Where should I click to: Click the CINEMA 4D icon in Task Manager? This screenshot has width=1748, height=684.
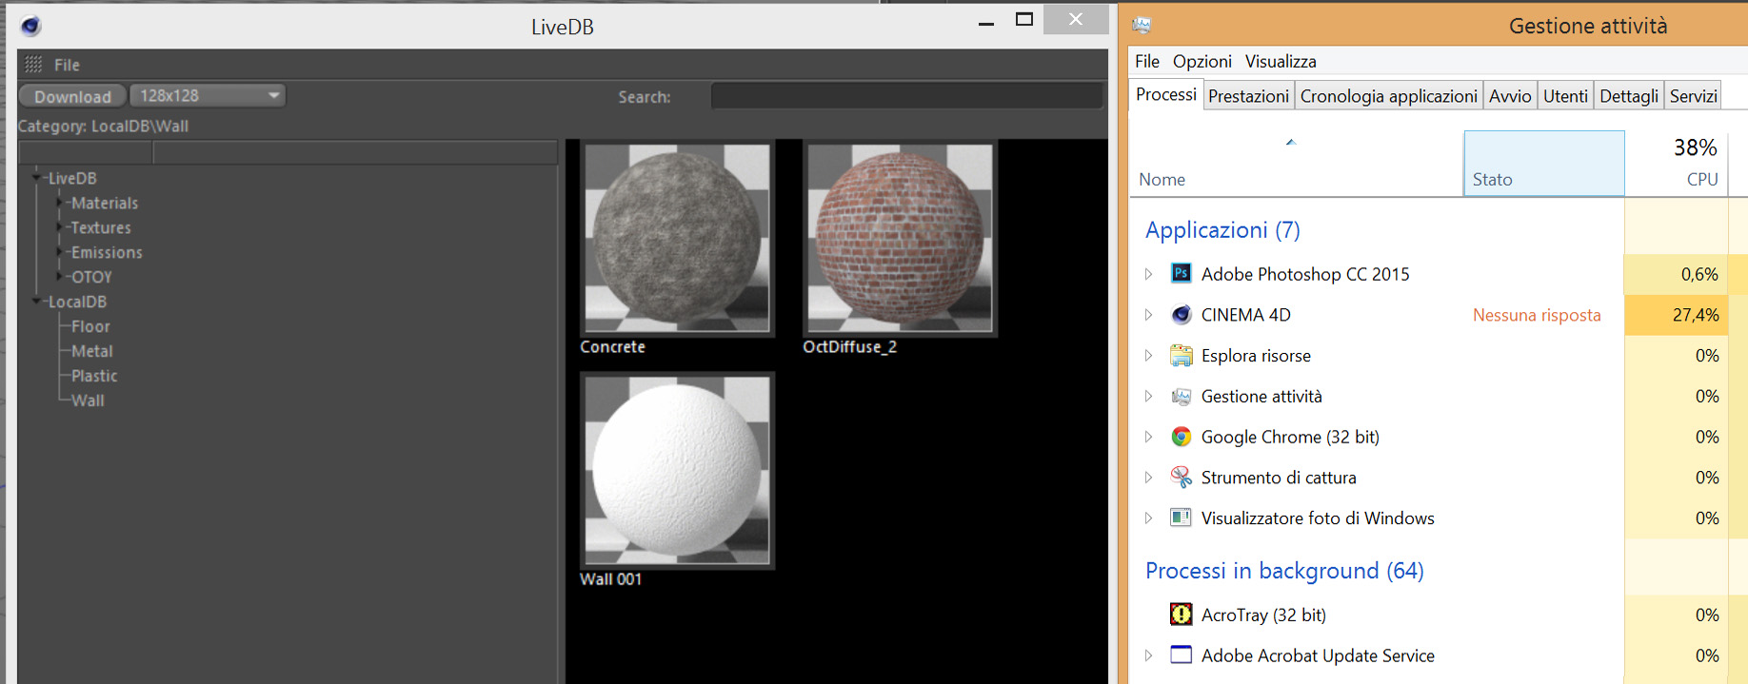click(x=1181, y=314)
